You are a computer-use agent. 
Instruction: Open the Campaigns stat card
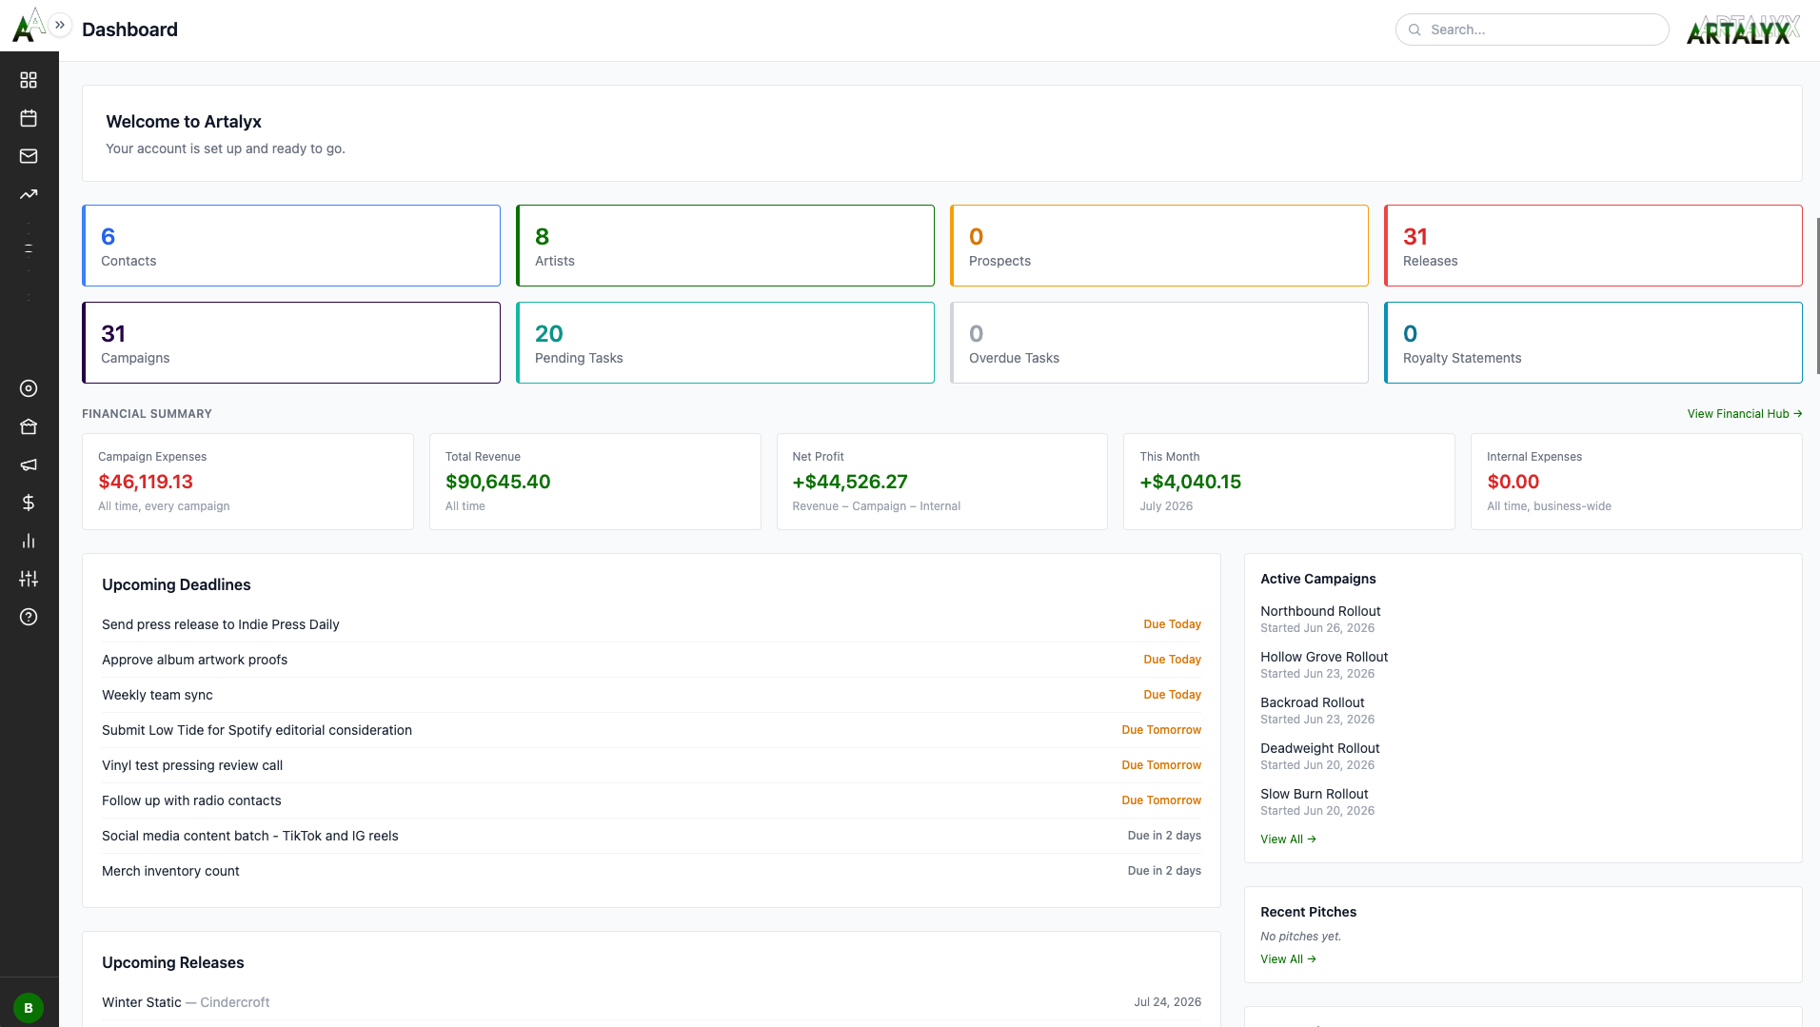coord(291,343)
